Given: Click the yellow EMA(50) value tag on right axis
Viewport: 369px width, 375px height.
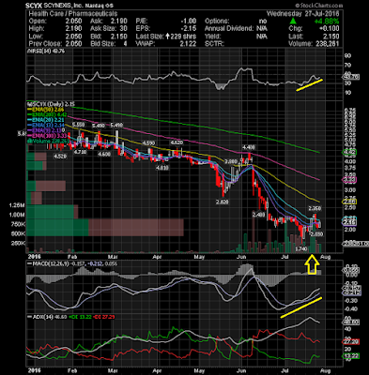Looking at the screenshot, I should (349, 202).
